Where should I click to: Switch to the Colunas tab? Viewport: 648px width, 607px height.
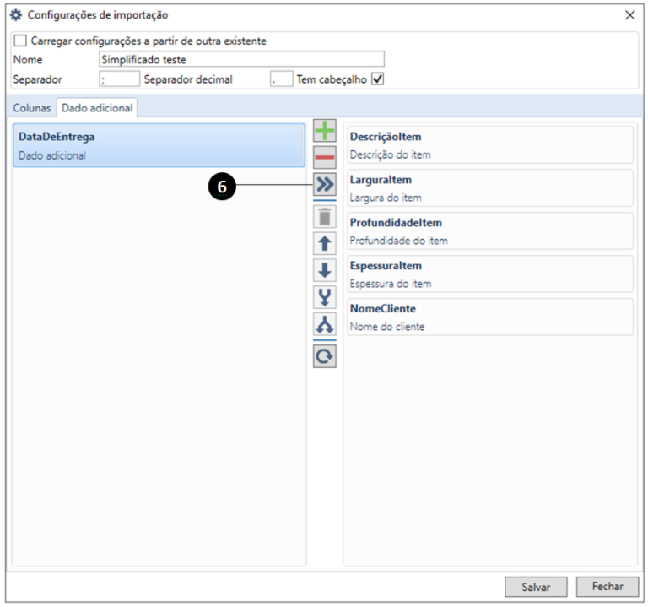pyautogui.click(x=32, y=108)
